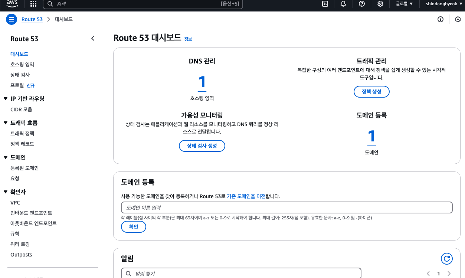Open 쿼리 로깅 in the sidebar

click(20, 244)
